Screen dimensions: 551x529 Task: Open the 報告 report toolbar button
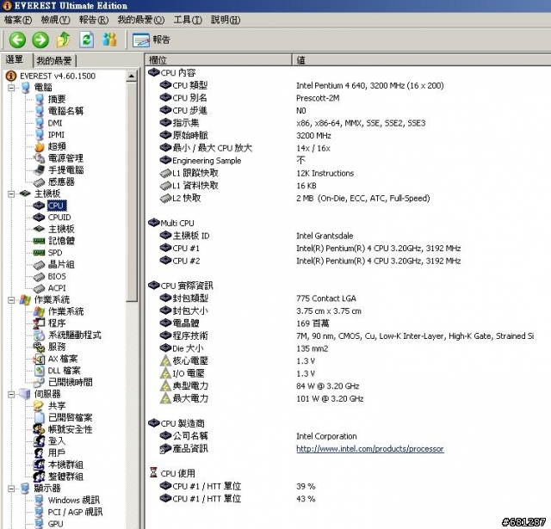(x=152, y=40)
